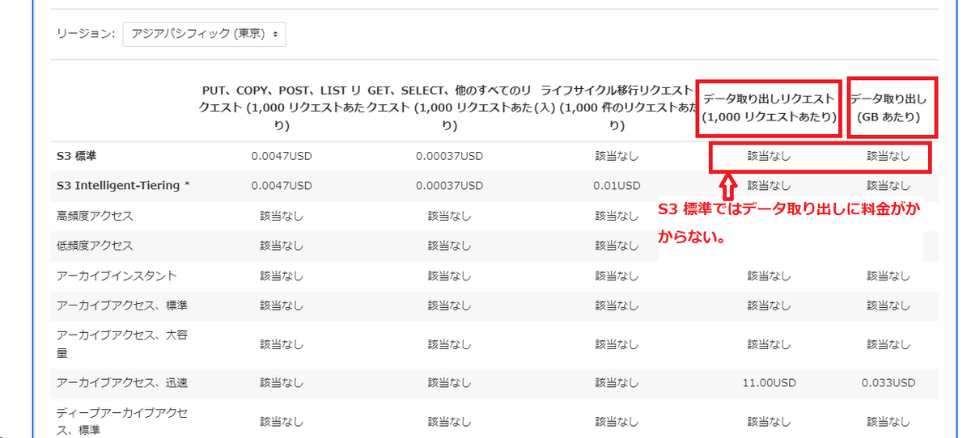The image size is (971, 438).
Task: Click 0.033USD in the アーカイブアクセス、迅速 row
Action: [x=888, y=382]
